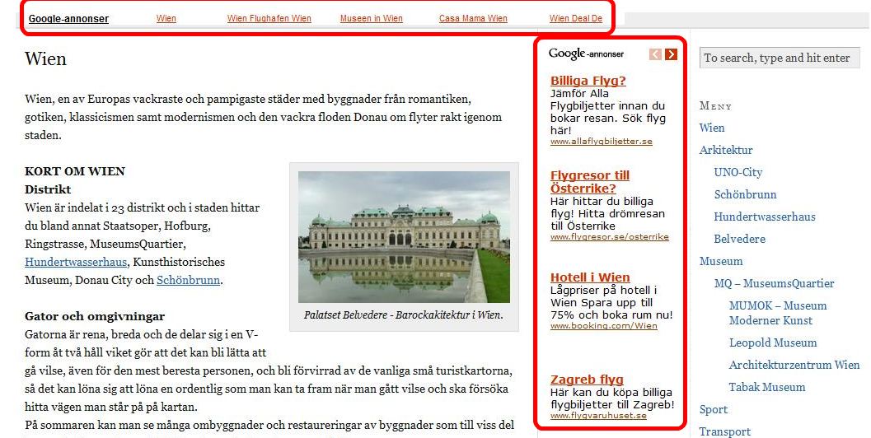Click the next ads arrow icon

point(671,54)
